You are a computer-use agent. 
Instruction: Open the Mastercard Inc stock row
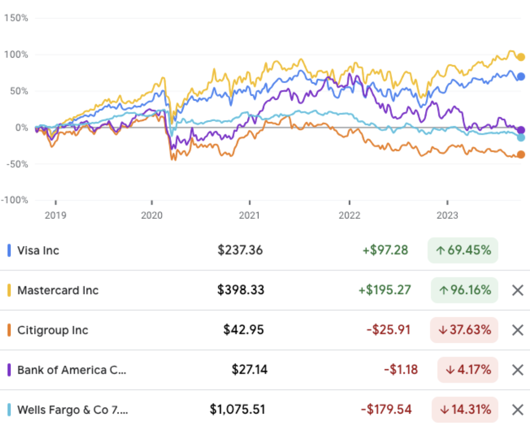pyautogui.click(x=58, y=291)
